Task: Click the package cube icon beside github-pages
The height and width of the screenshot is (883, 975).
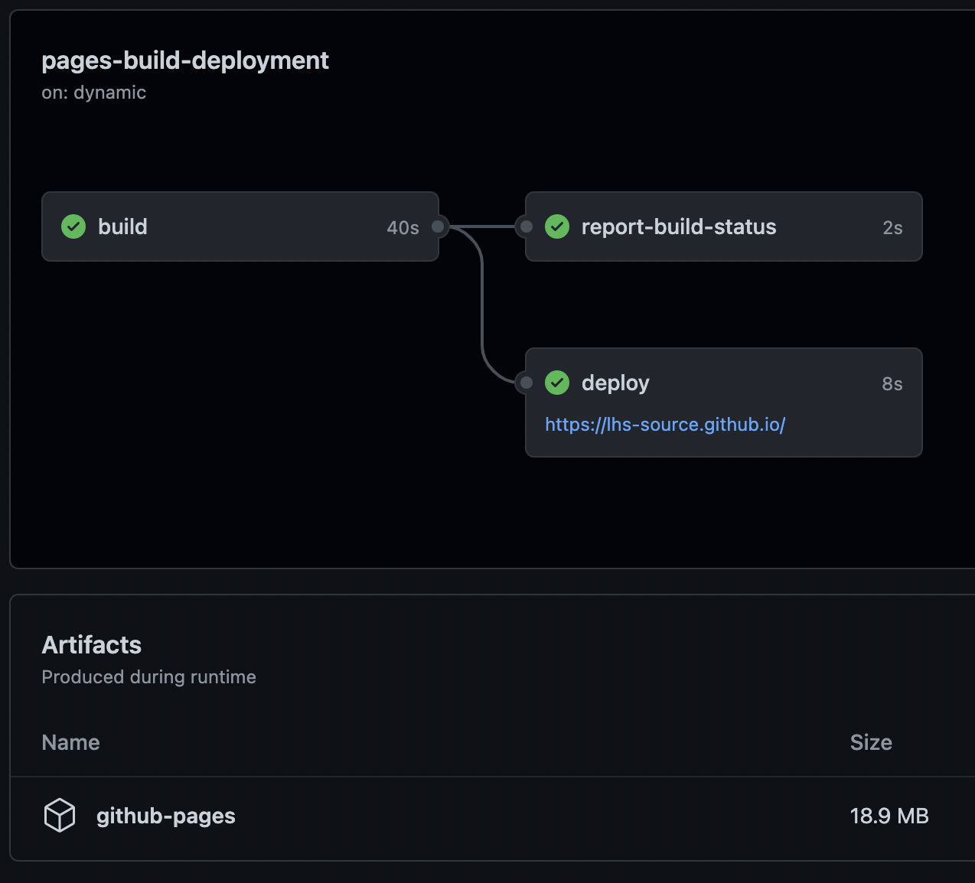Action: (x=60, y=816)
